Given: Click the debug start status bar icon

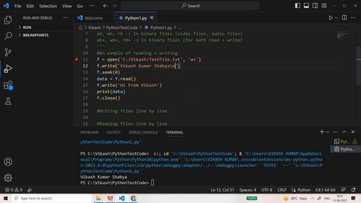Looking at the screenshot, I should click(x=30, y=190).
